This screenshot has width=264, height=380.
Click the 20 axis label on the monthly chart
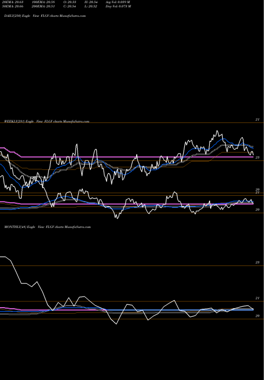pos(258,316)
